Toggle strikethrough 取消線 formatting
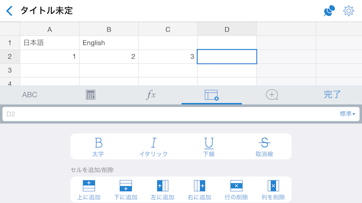362x203 pixels. (264, 147)
